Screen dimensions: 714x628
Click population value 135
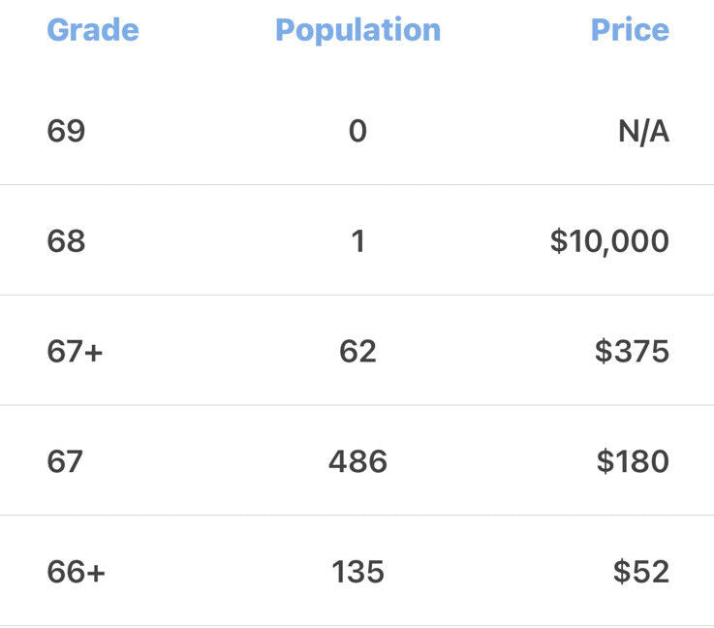coord(357,572)
